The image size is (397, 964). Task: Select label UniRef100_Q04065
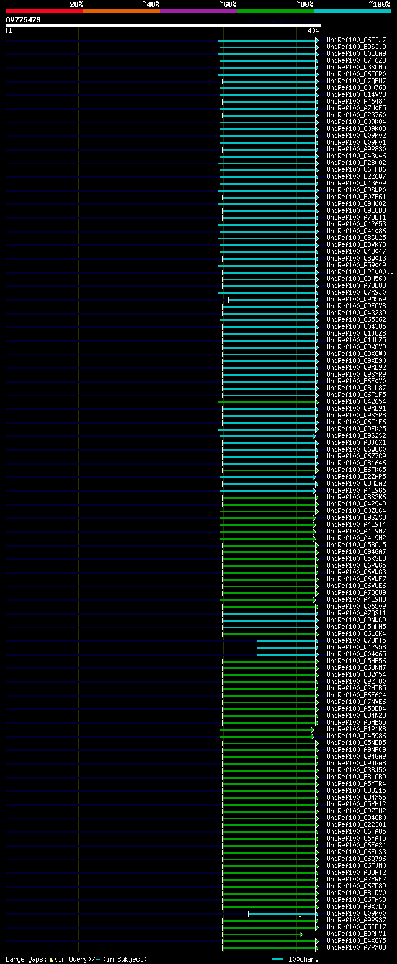click(x=356, y=654)
